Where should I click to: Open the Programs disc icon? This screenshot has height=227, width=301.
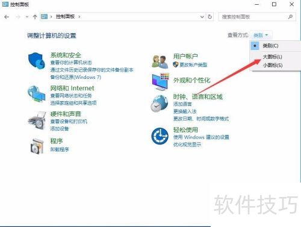[x=37, y=146]
